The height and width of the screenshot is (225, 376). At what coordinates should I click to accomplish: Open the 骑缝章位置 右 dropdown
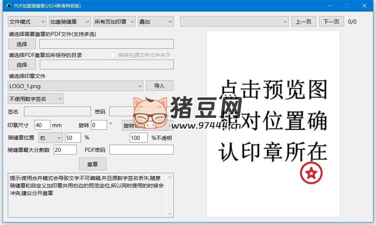click(x=51, y=138)
